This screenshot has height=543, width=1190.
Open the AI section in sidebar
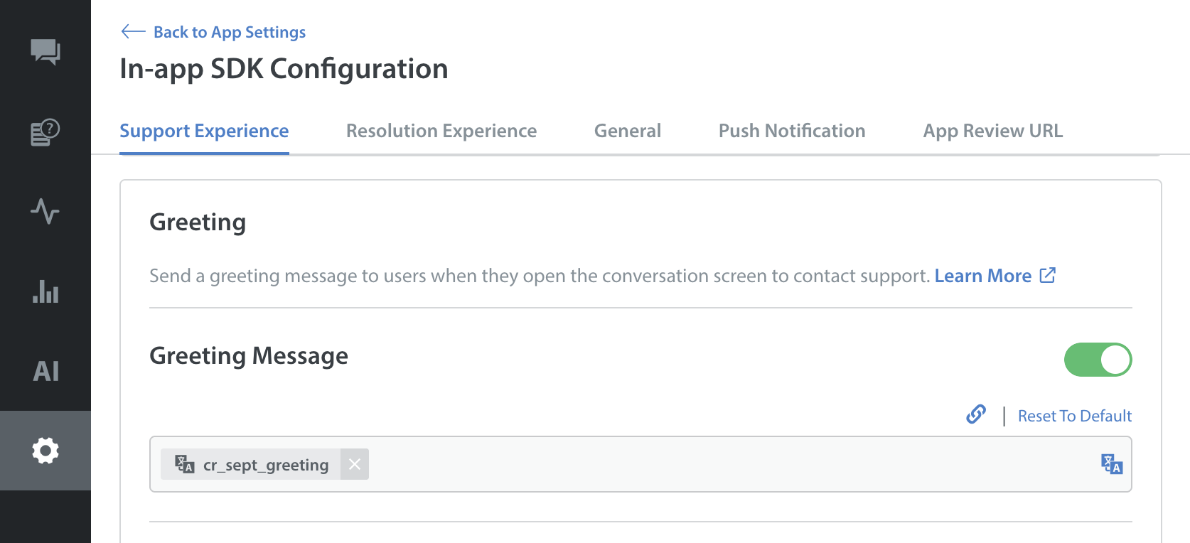[x=45, y=371]
